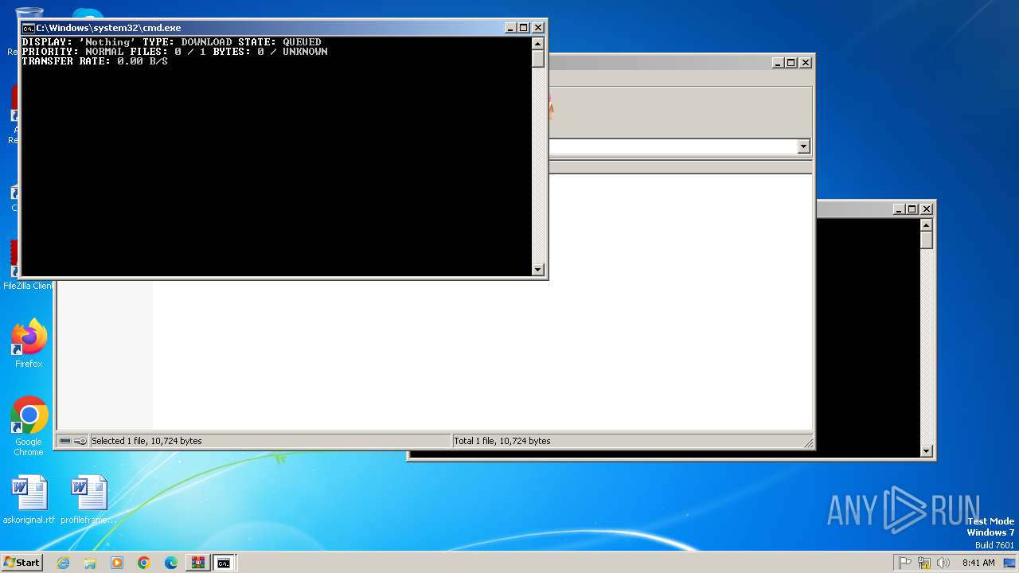Image resolution: width=1019 pixels, height=573 pixels.
Task: Click scroll up arrow in front cmd window
Action: click(538, 43)
